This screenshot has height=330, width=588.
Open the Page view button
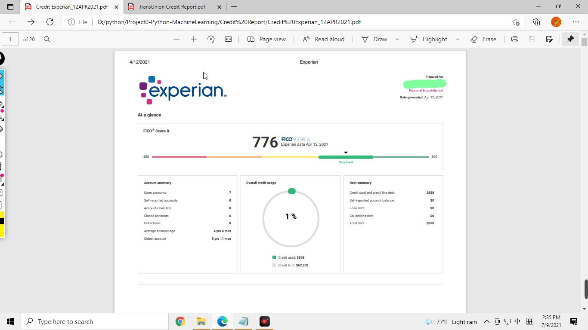coord(266,39)
